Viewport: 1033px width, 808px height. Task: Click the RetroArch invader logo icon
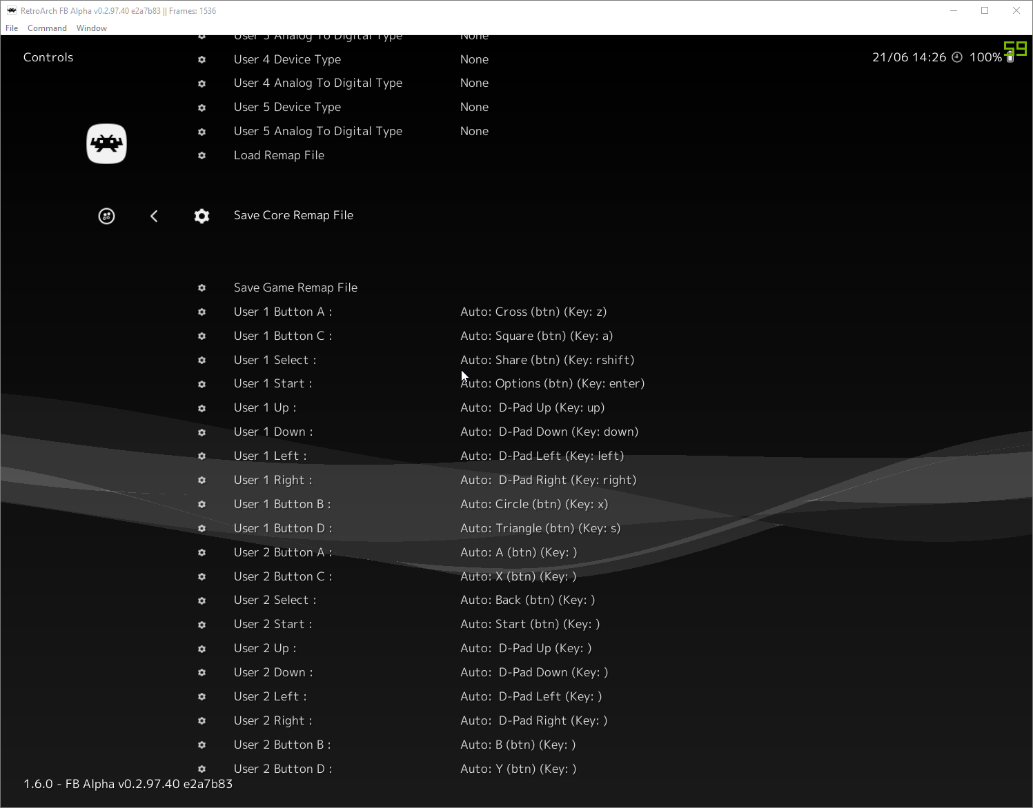click(106, 143)
